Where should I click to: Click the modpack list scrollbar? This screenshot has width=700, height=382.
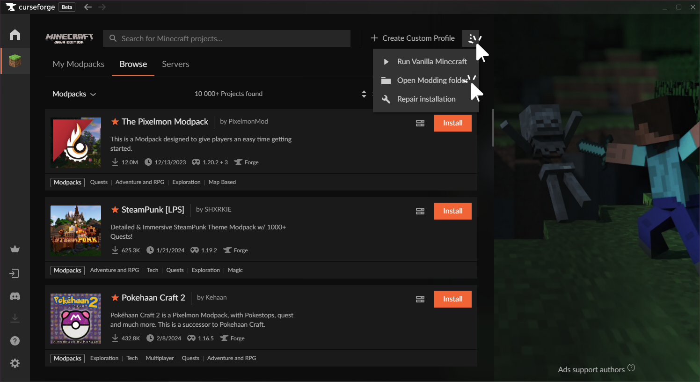[493, 128]
